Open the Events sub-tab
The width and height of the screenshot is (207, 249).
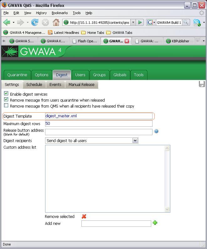tap(55, 84)
